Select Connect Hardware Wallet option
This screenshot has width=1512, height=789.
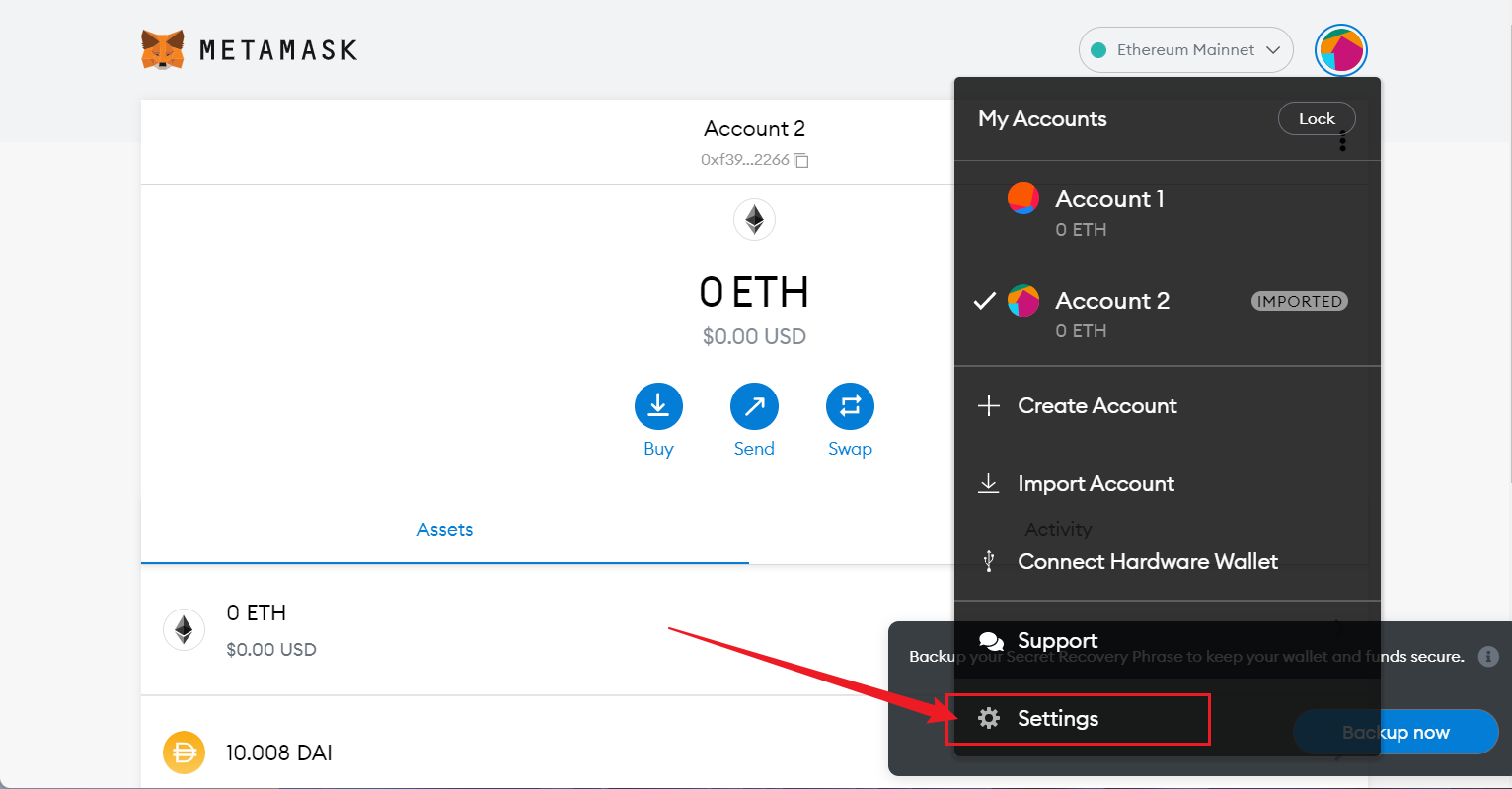[1147, 562]
